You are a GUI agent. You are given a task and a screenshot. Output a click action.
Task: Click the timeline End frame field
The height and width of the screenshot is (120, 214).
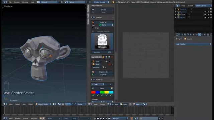(x=70, y=119)
